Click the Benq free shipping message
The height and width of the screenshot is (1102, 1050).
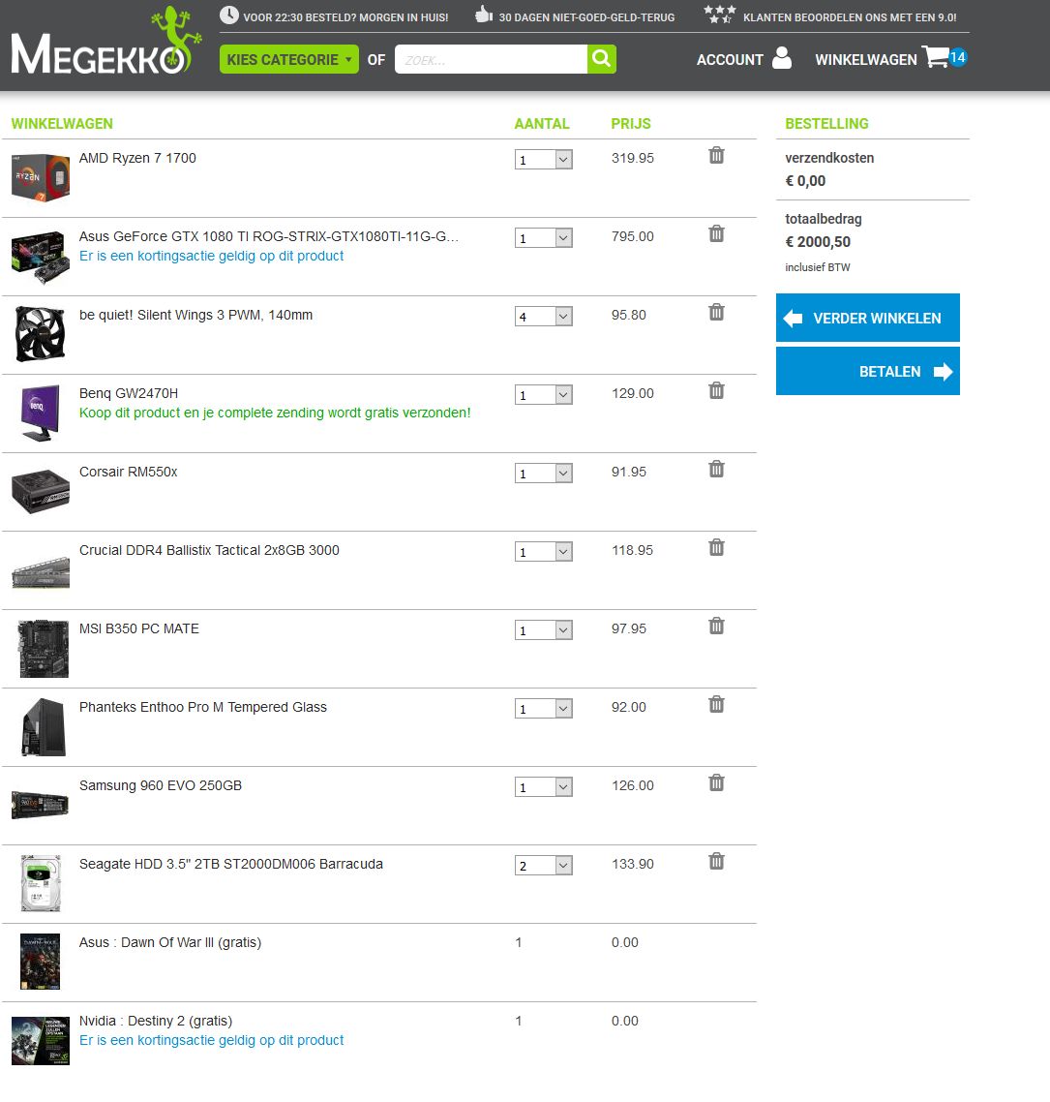(275, 413)
